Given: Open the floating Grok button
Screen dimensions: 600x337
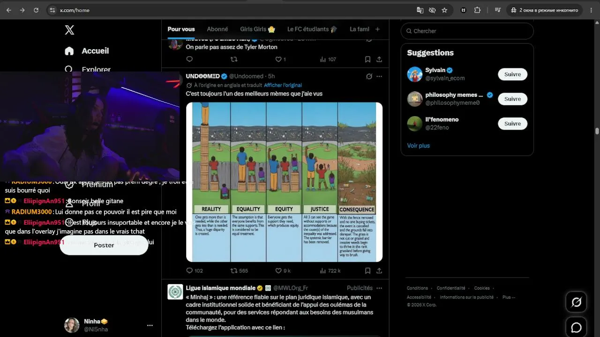Looking at the screenshot, I should coord(577,302).
